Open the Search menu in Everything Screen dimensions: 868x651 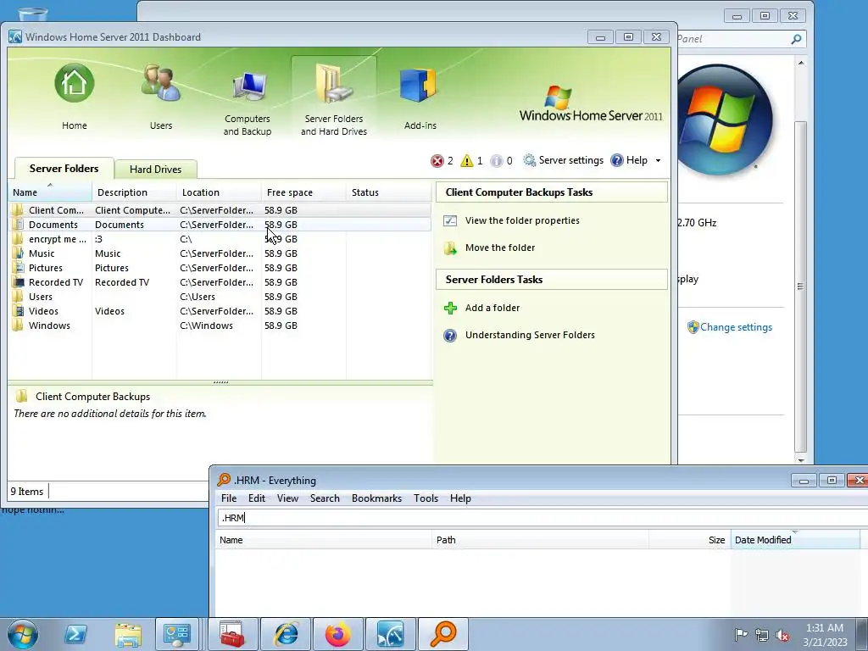pos(325,498)
